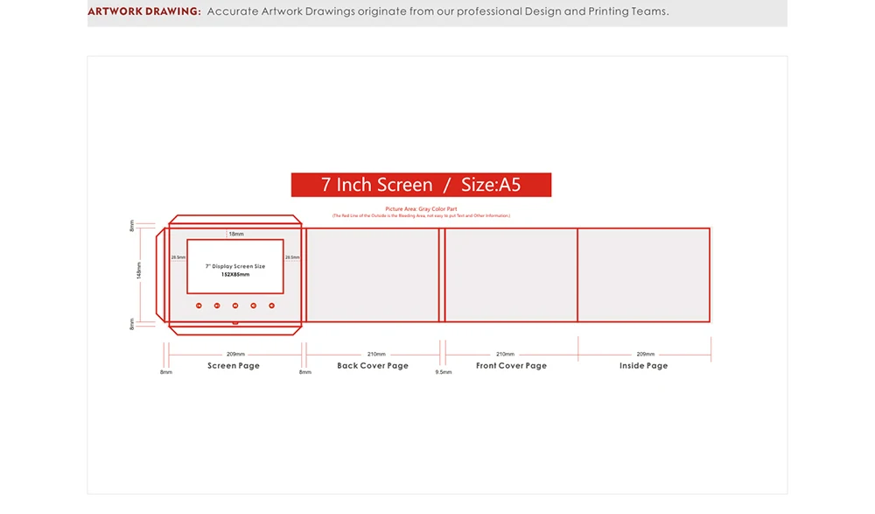
Task: Click the '152X85mm' dimension text
Action: click(235, 275)
